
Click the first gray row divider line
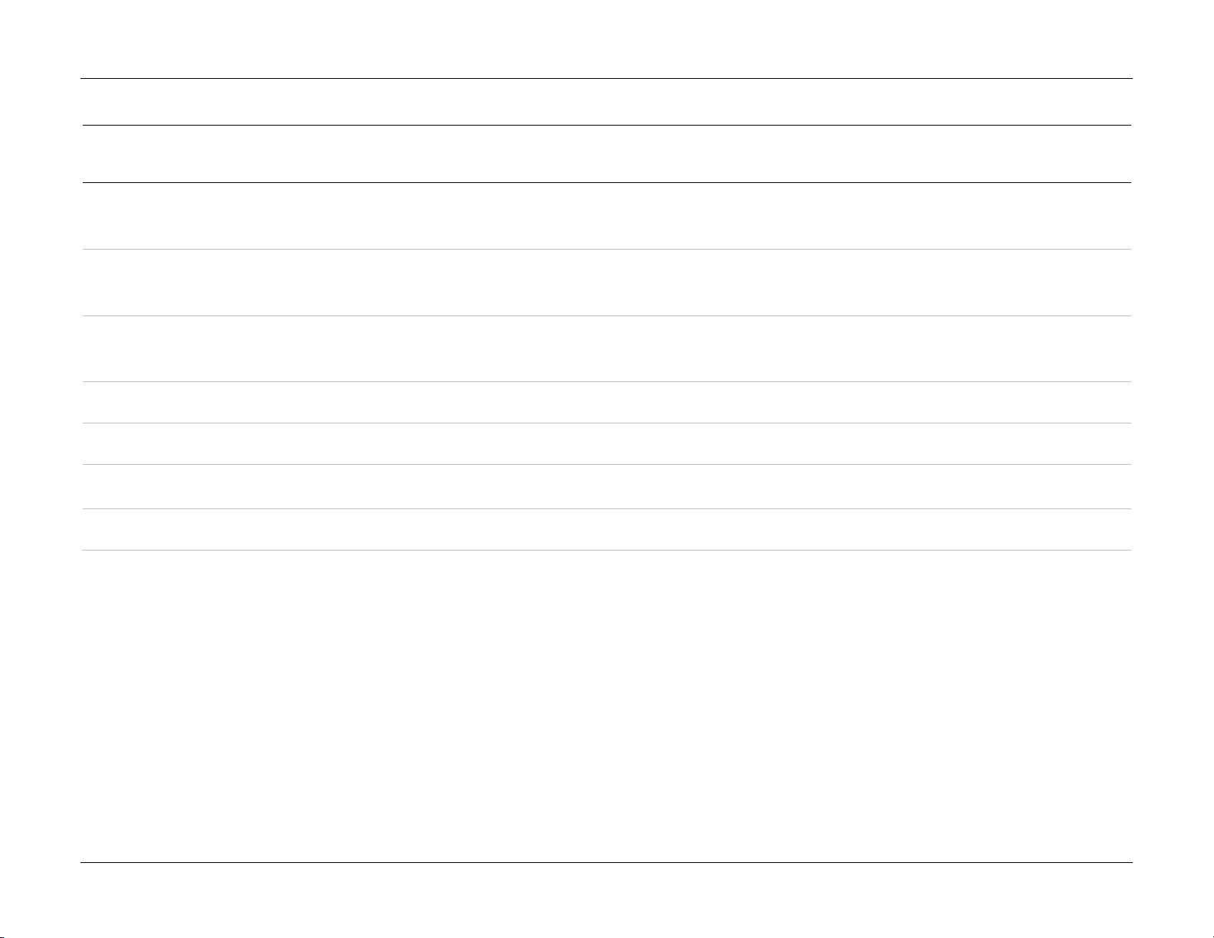[607, 249]
